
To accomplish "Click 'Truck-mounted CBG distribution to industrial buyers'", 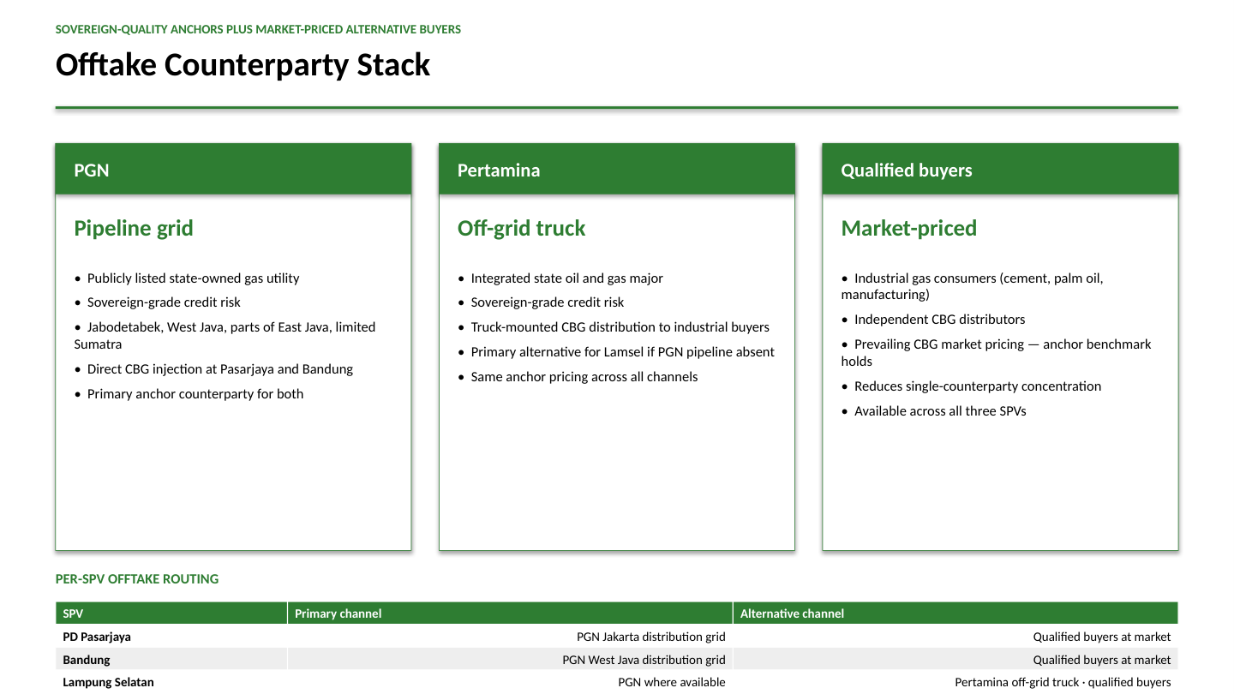I will coord(614,327).
